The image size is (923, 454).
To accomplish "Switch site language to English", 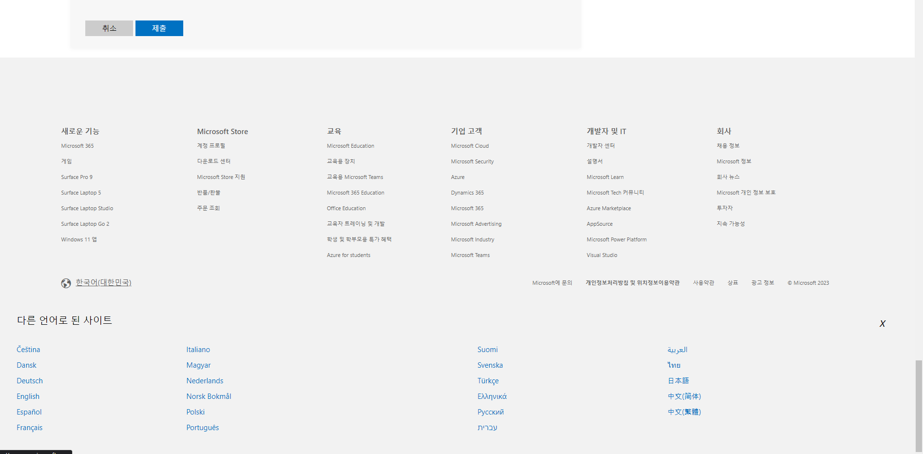I will (28, 396).
